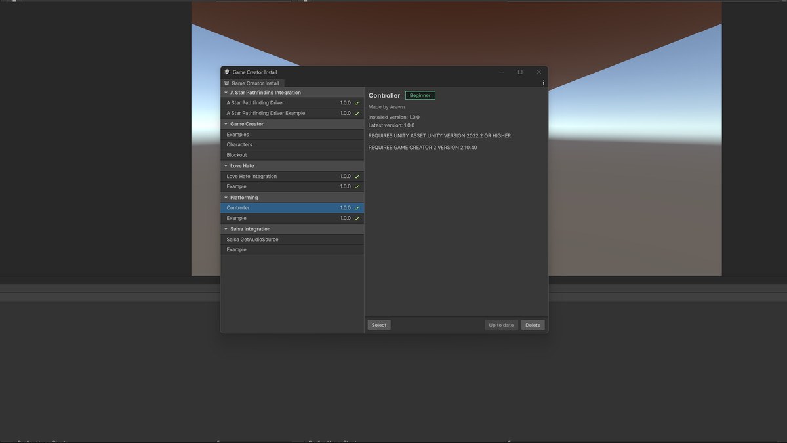The width and height of the screenshot is (787, 443).
Task: Click the checkmark icon on Platforming Controller row
Action: (x=357, y=208)
